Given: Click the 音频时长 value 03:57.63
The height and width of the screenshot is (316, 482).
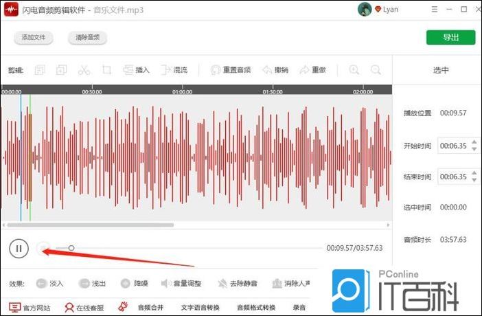Looking at the screenshot, I should [453, 239].
